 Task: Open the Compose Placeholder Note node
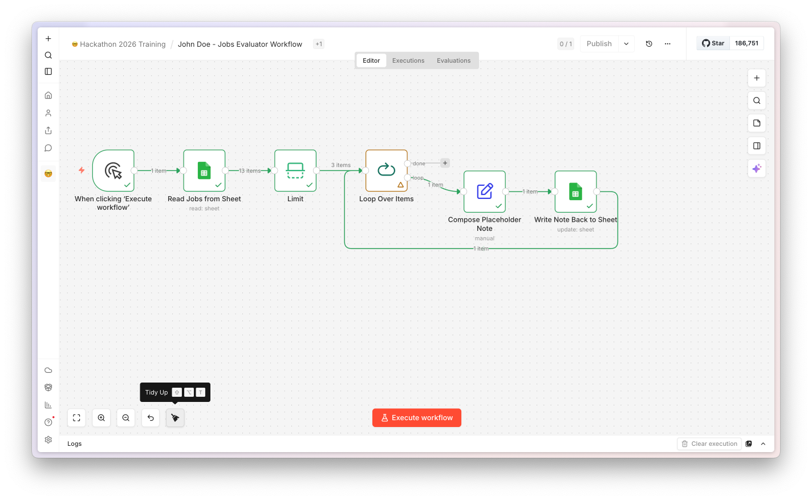485,192
